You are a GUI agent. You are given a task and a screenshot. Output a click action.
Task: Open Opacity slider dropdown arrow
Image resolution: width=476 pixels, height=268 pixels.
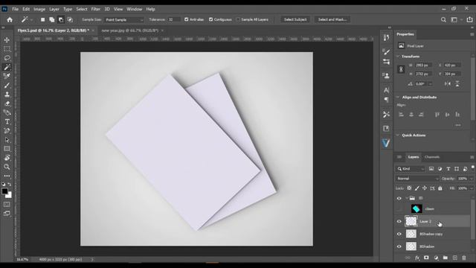click(x=472, y=179)
